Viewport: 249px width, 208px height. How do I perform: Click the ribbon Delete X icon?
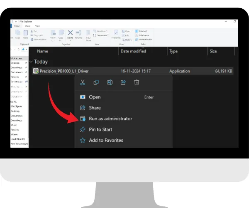coord(70,33)
